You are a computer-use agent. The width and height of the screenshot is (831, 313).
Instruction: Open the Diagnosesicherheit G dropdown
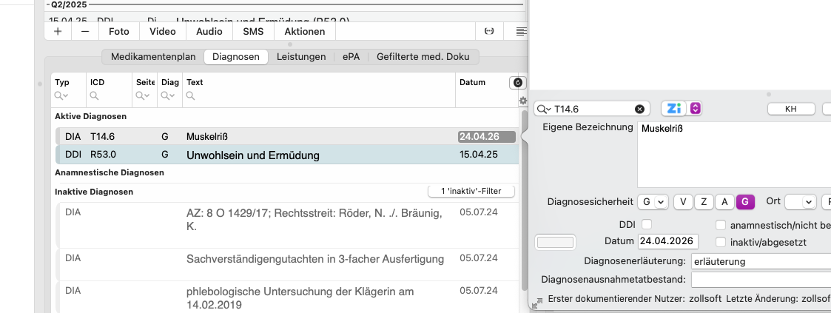[653, 202]
